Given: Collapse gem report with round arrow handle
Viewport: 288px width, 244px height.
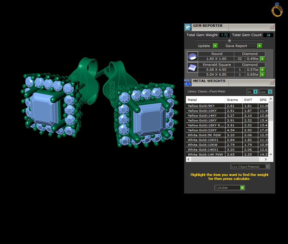Looking at the screenshot, I should [230, 40].
